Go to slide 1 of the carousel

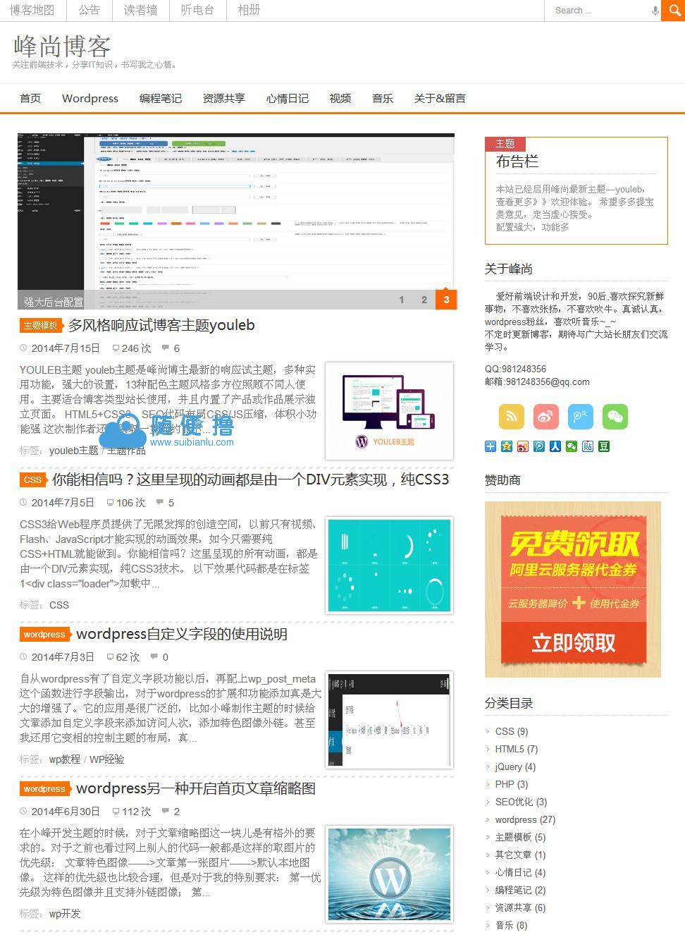402,300
